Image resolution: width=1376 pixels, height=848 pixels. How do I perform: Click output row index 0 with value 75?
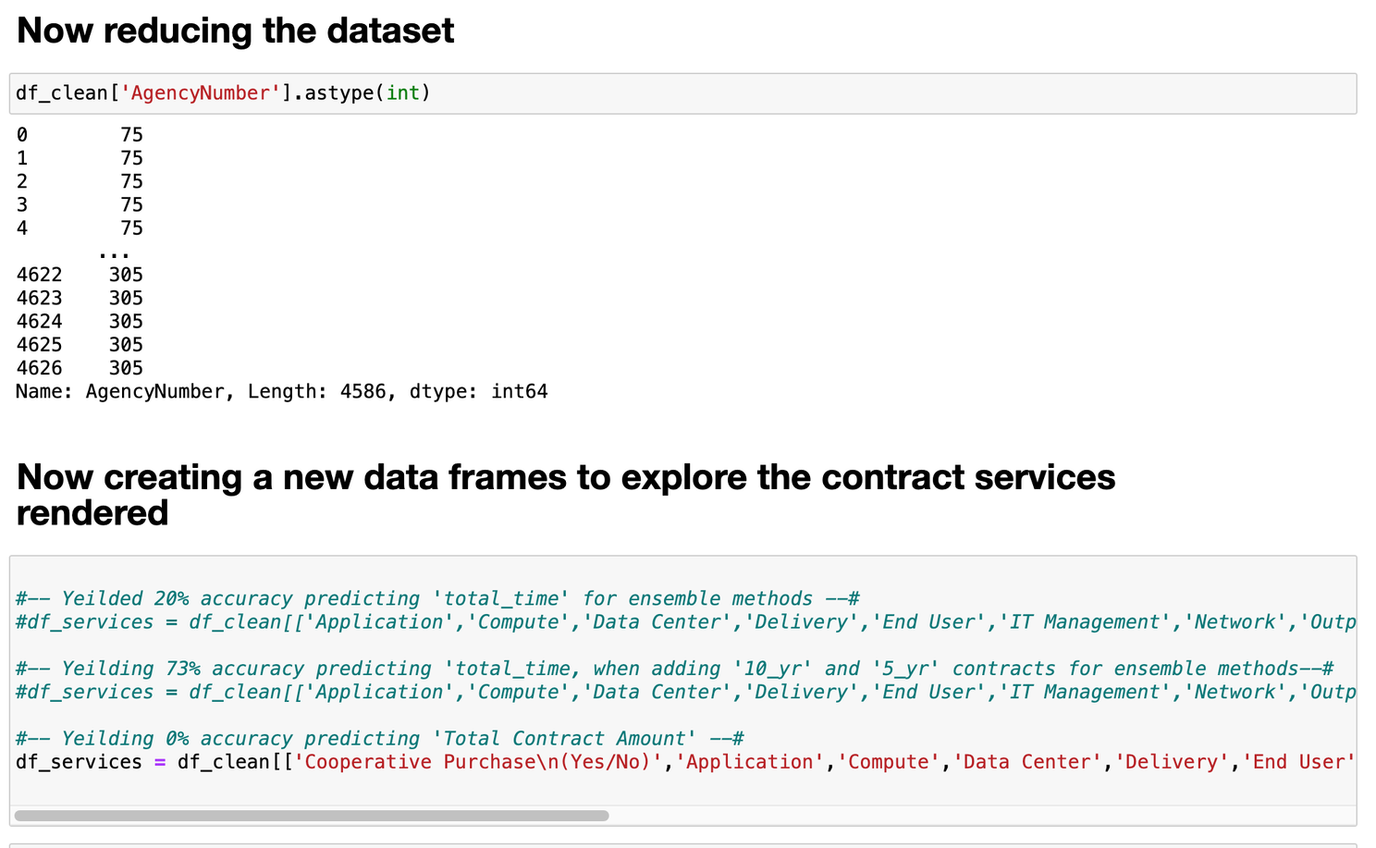point(80,135)
